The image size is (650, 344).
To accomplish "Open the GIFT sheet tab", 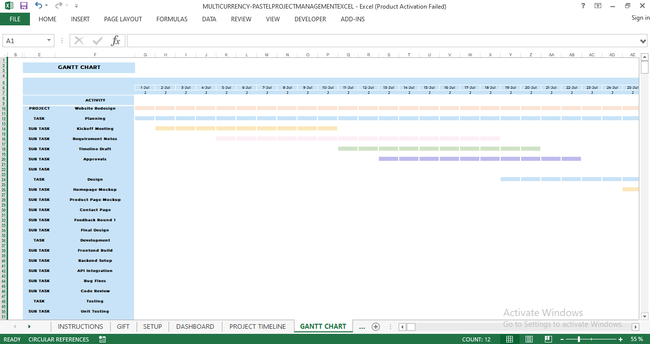I will [x=123, y=326].
